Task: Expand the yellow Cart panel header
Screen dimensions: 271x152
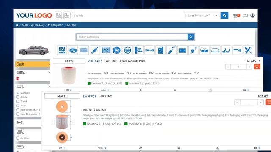Action: click(33, 64)
